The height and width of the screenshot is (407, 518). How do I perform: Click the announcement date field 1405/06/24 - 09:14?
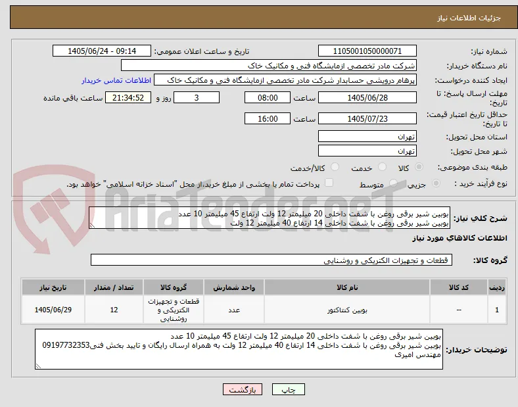tap(102, 51)
